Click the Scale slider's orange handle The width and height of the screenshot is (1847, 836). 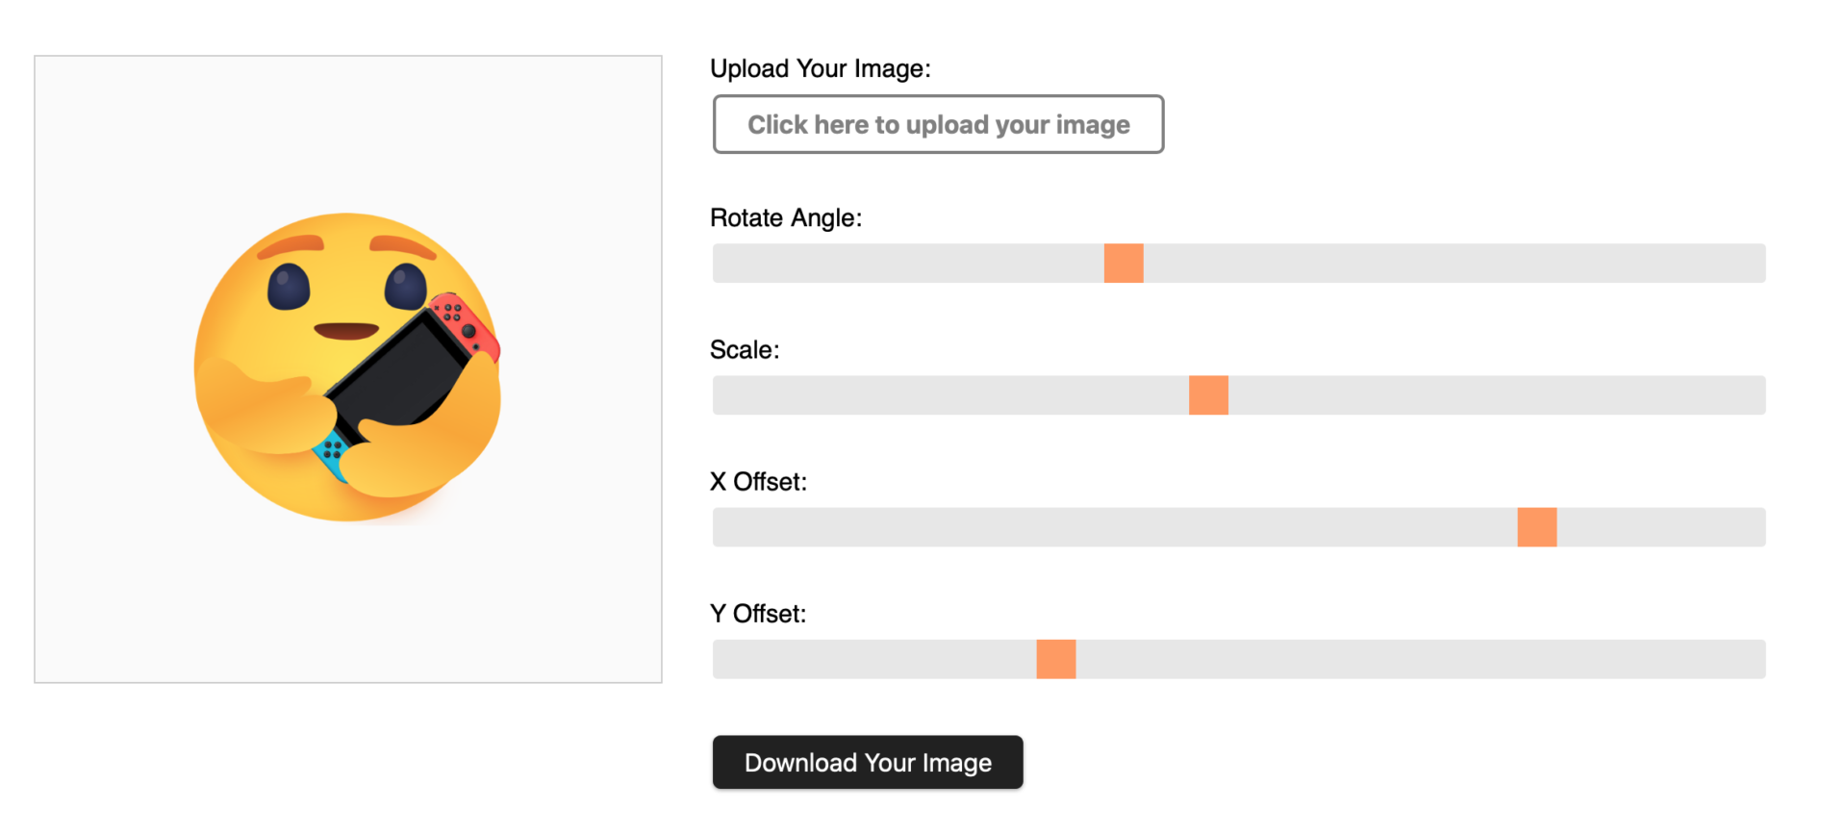click(1208, 395)
